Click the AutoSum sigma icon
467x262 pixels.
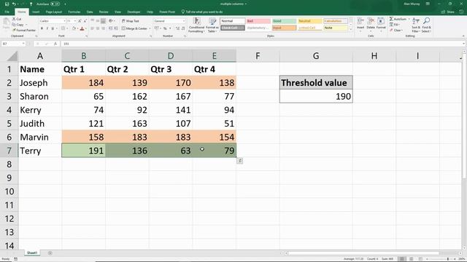[x=391, y=19]
